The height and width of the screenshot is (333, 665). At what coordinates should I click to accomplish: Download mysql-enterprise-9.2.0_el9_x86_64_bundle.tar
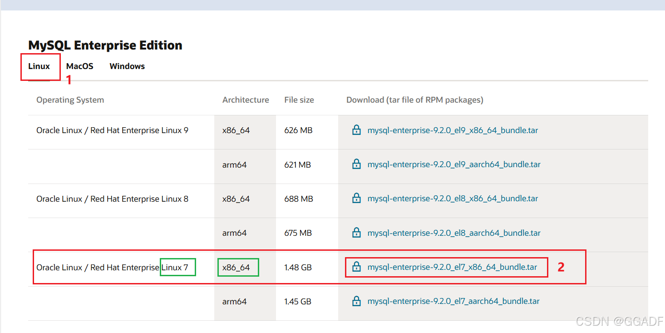point(453,130)
